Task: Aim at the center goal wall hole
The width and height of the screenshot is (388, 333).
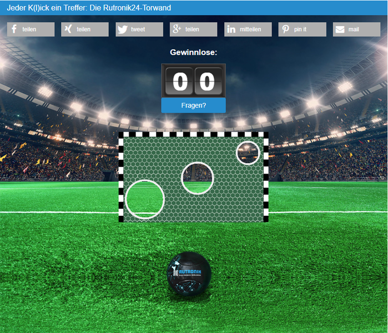Action: (x=198, y=178)
